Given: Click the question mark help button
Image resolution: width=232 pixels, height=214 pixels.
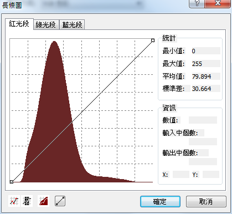Looking at the screenshot, I should [x=197, y=3].
